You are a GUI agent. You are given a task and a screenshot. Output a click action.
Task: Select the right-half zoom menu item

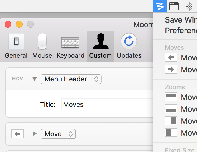tap(180, 121)
